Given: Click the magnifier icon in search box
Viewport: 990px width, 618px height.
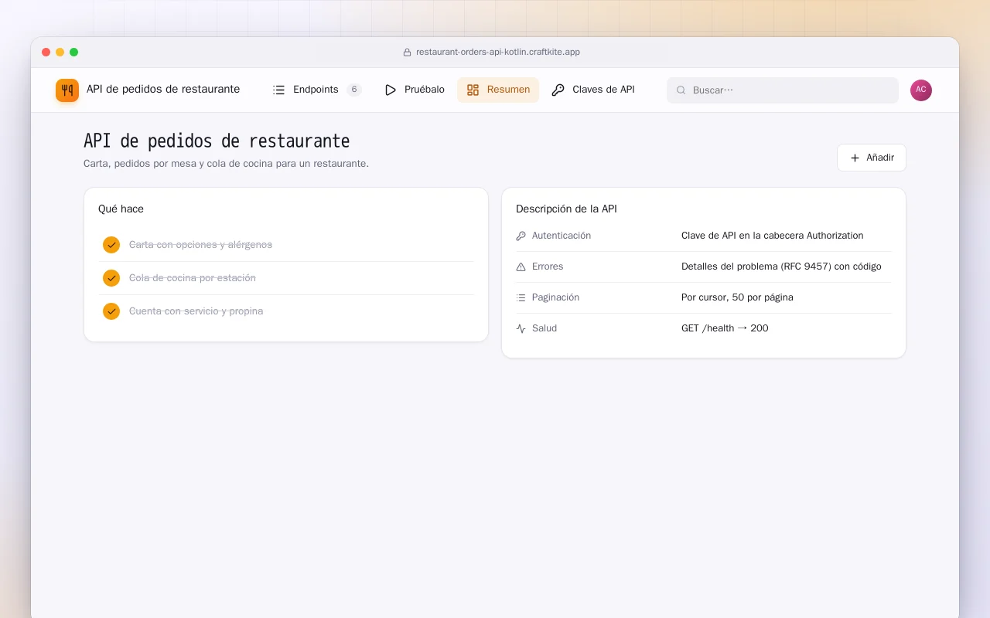Looking at the screenshot, I should (x=681, y=90).
